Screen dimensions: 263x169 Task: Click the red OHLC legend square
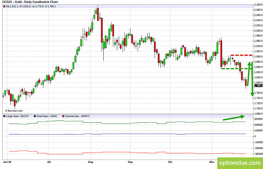(4, 7)
